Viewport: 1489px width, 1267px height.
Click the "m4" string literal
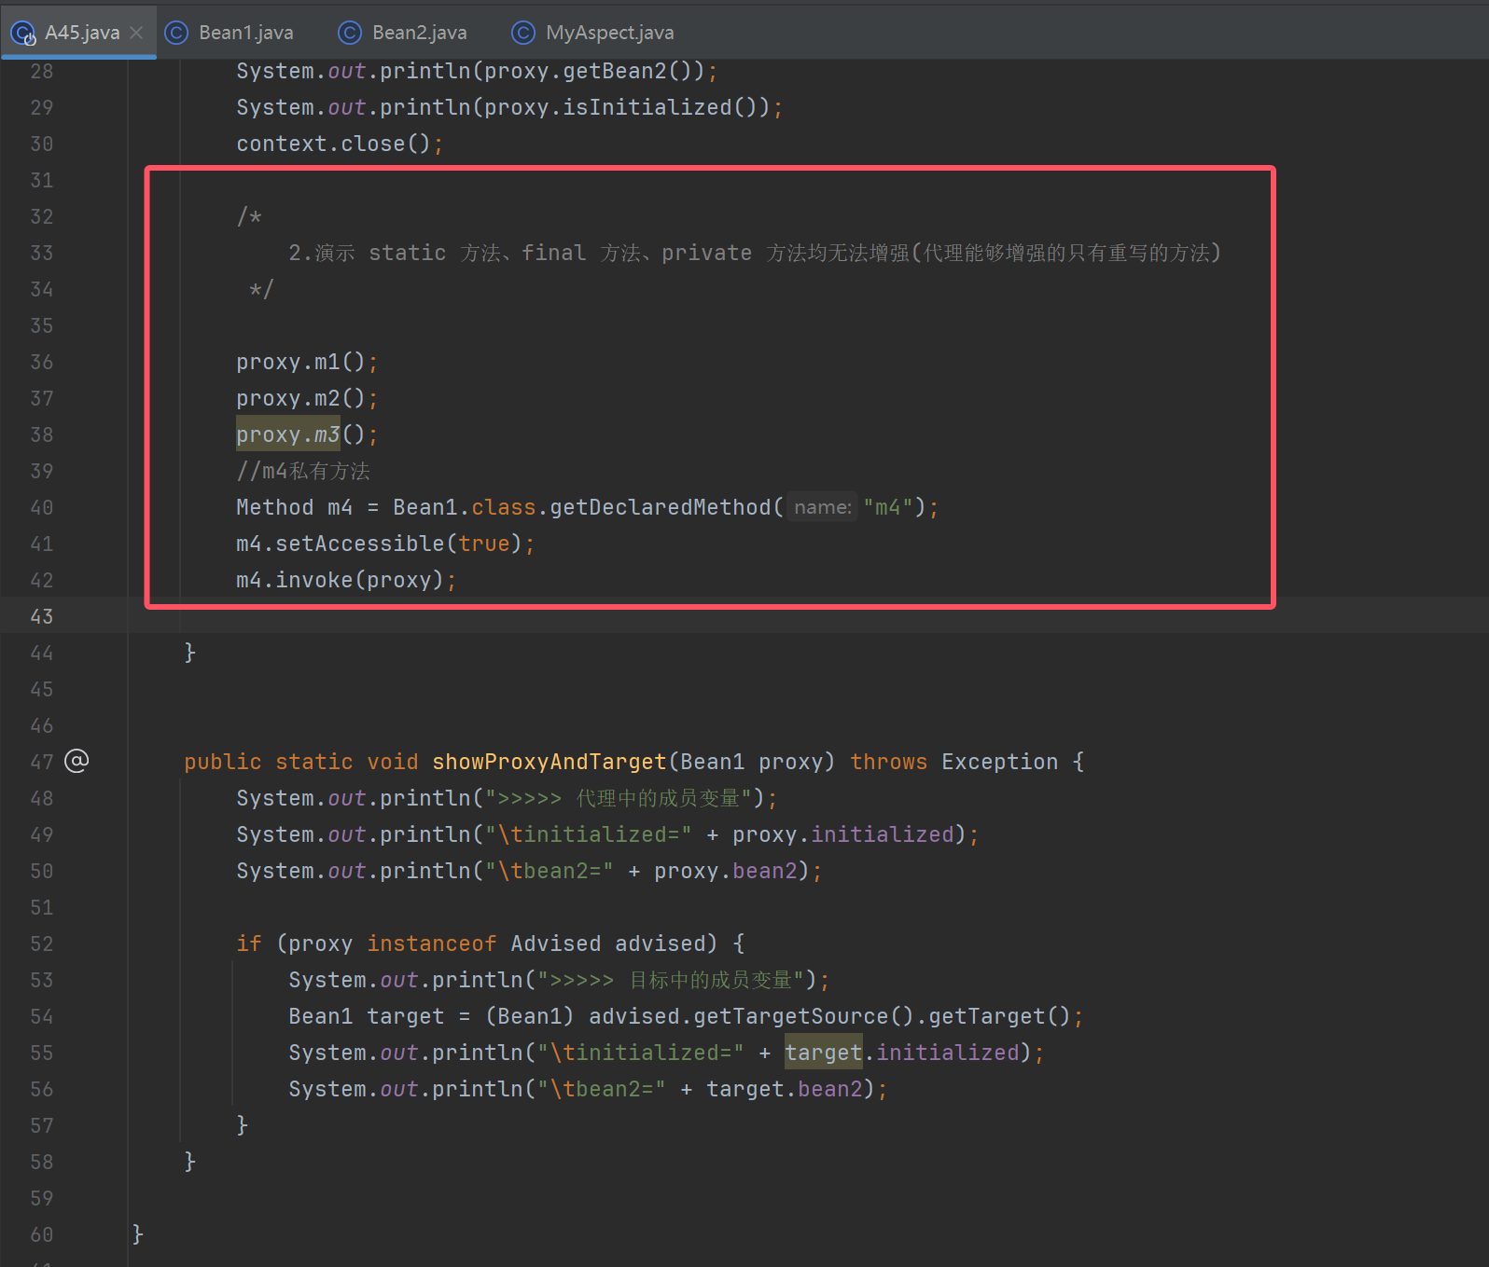887,507
